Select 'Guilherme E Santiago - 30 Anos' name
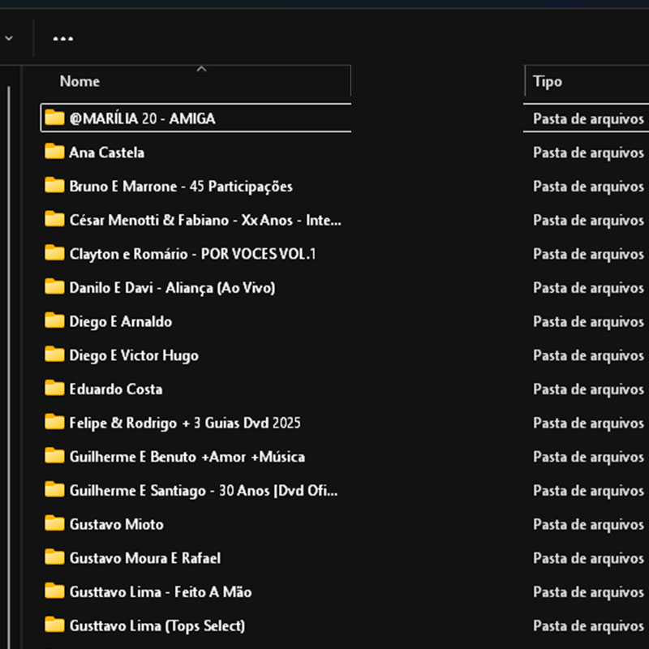This screenshot has width=649, height=649. [x=204, y=491]
